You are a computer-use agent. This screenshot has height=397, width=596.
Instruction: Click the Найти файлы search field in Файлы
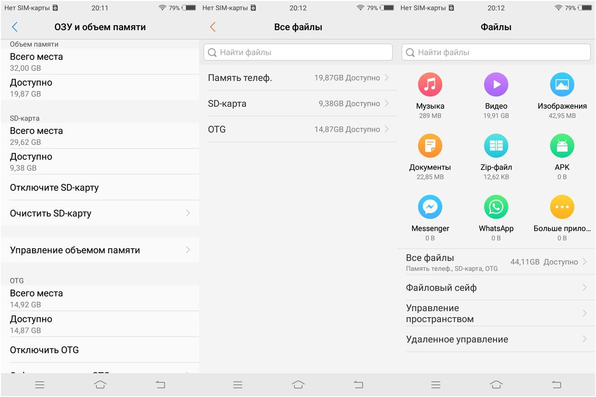tap(496, 52)
